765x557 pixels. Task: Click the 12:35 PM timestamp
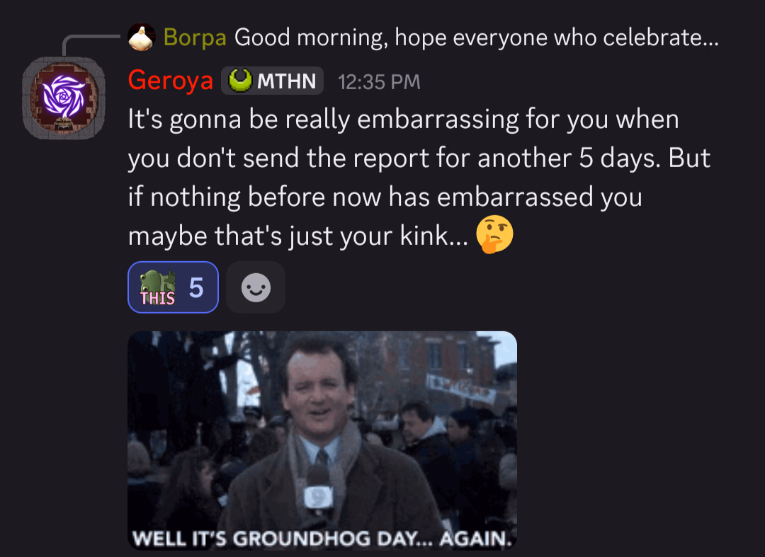tap(379, 82)
